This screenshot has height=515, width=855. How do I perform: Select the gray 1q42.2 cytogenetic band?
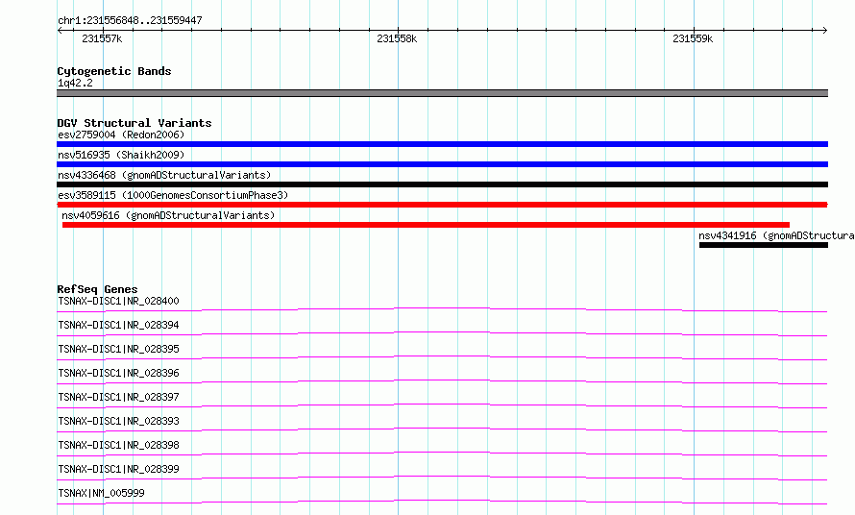[x=442, y=93]
